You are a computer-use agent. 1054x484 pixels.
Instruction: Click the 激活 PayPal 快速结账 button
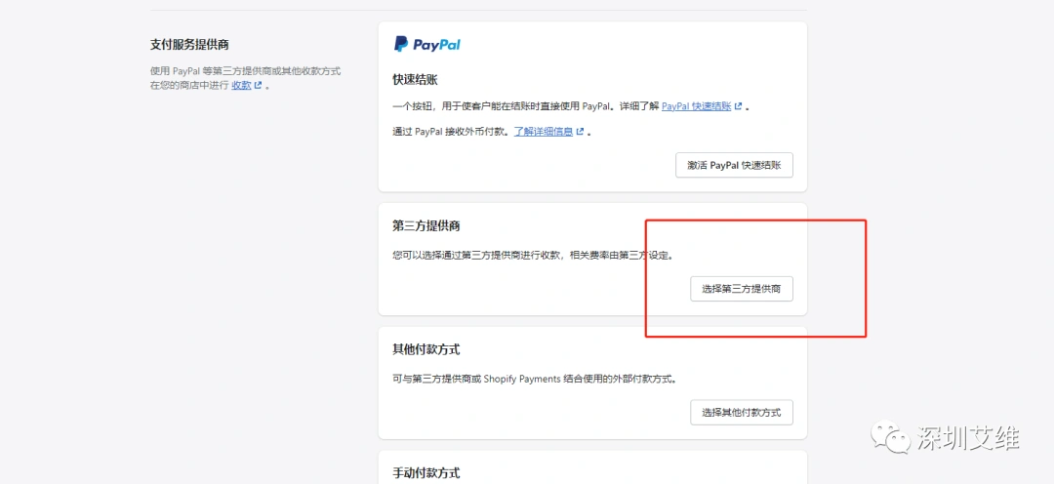[734, 165]
